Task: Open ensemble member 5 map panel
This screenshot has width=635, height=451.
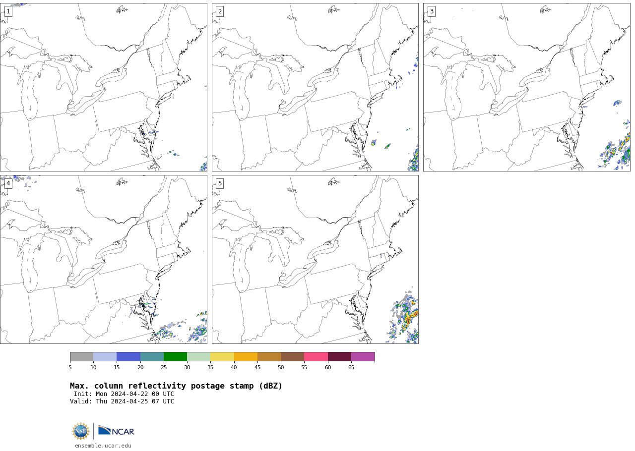Action: [315, 259]
